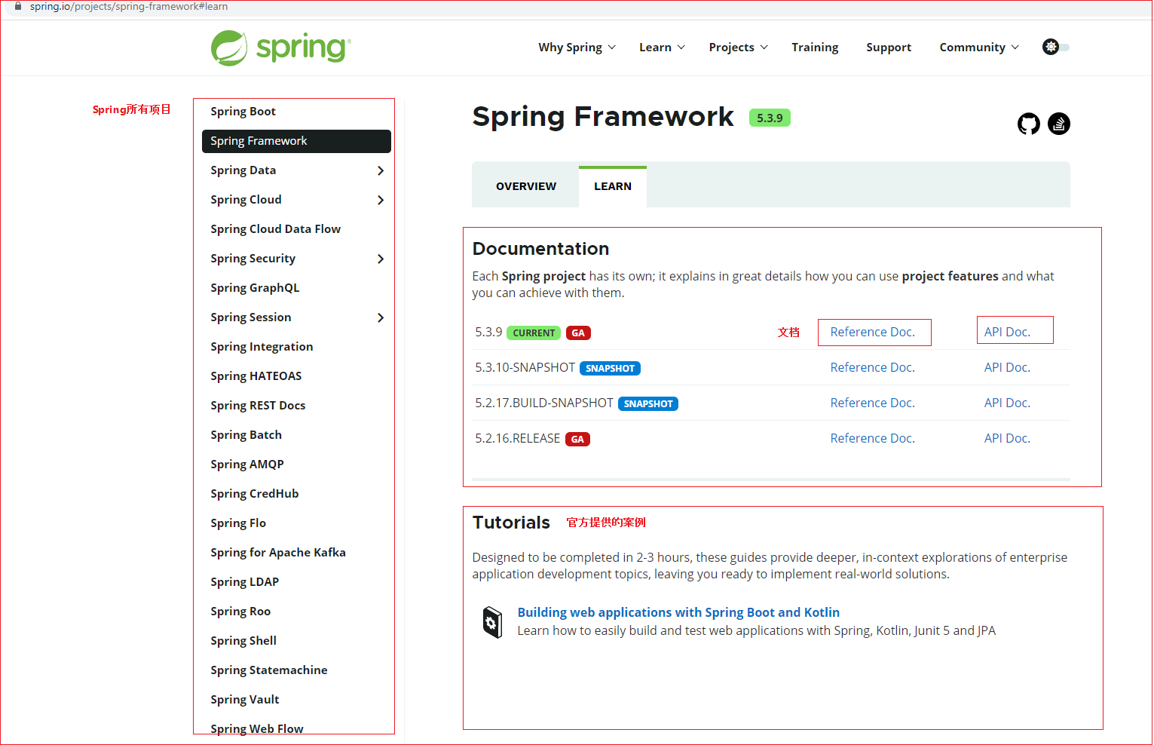The width and height of the screenshot is (1154, 745).
Task: Open Spring CredHub project
Action: click(x=255, y=494)
